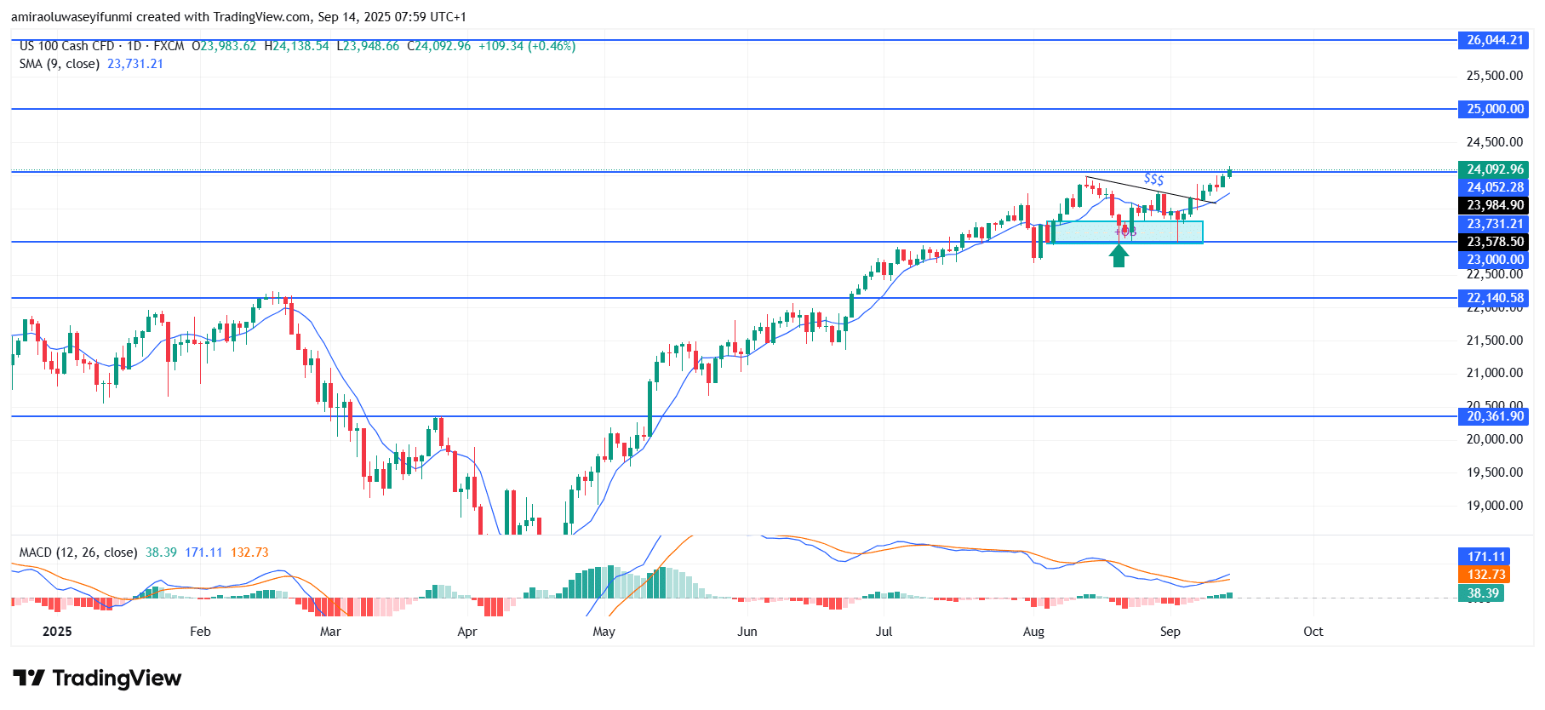Click the 21,500.00 price scale value
Screen dimensions: 1545x710
pyautogui.click(x=1494, y=341)
